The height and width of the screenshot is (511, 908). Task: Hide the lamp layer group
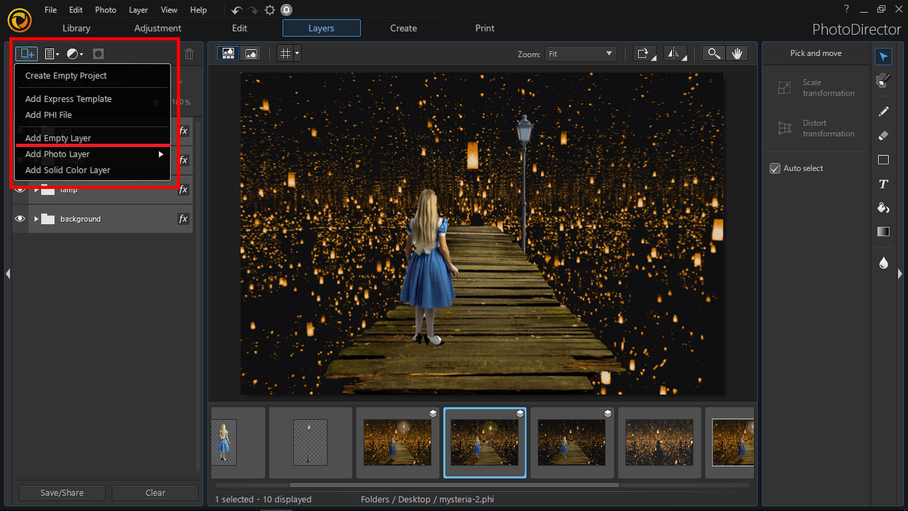[x=20, y=190]
